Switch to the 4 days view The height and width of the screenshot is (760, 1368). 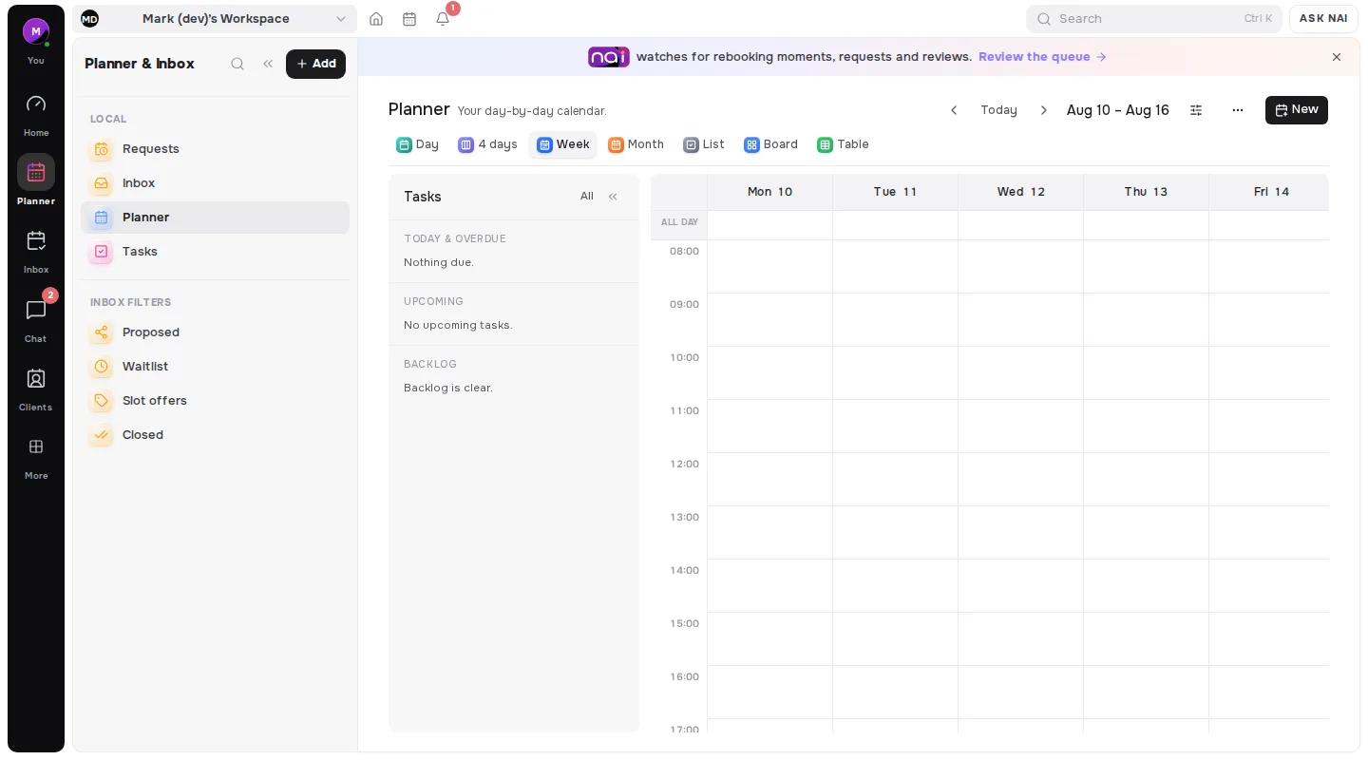[x=487, y=144]
